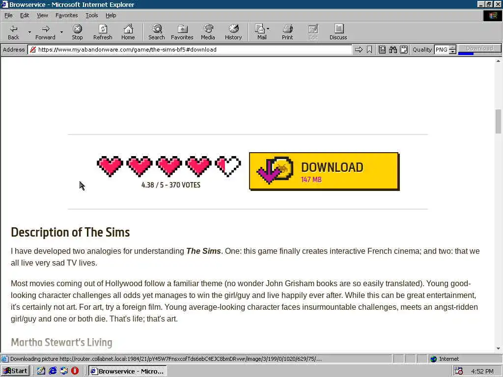Click the scrollbar down arrow
This screenshot has height=377, width=503.
498,348
